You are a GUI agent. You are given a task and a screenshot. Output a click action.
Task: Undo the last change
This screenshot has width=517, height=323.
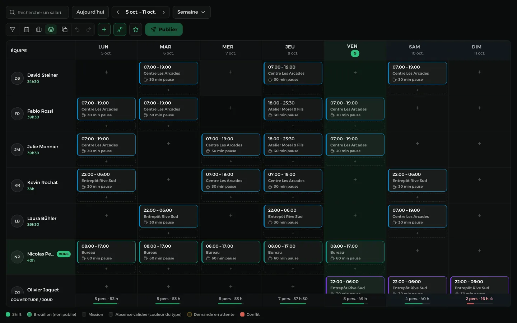[77, 29]
